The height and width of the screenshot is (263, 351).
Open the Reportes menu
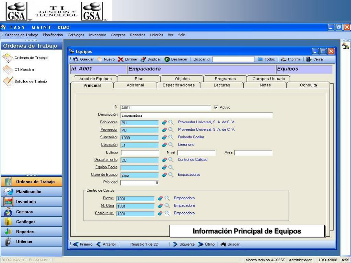pos(137,35)
